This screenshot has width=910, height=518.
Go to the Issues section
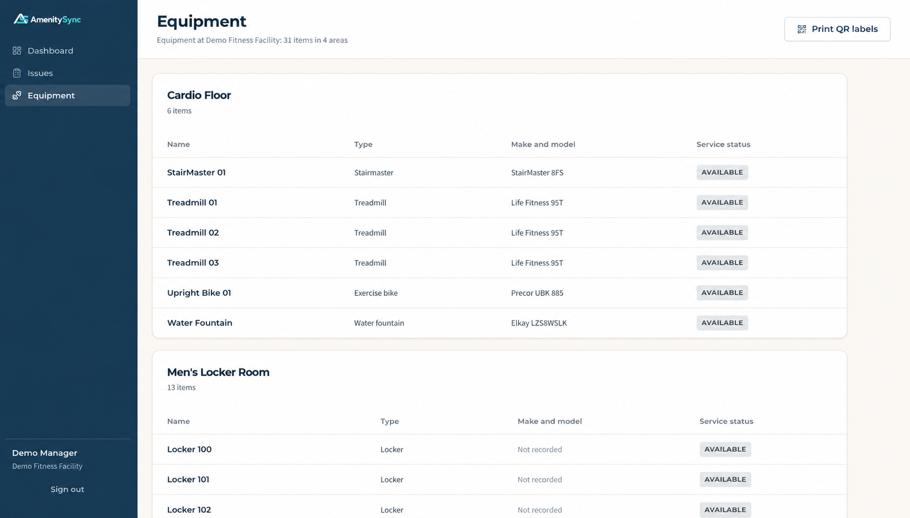67,73
